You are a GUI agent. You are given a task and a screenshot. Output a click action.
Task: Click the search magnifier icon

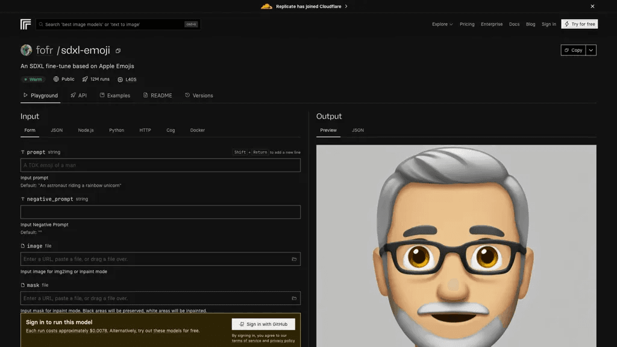[41, 24]
